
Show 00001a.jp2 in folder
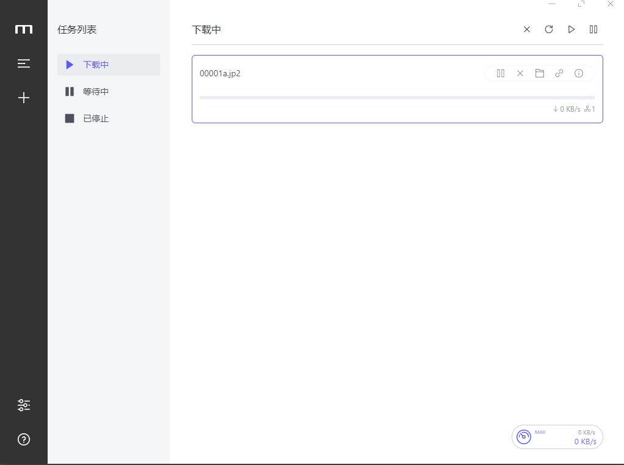(x=540, y=73)
